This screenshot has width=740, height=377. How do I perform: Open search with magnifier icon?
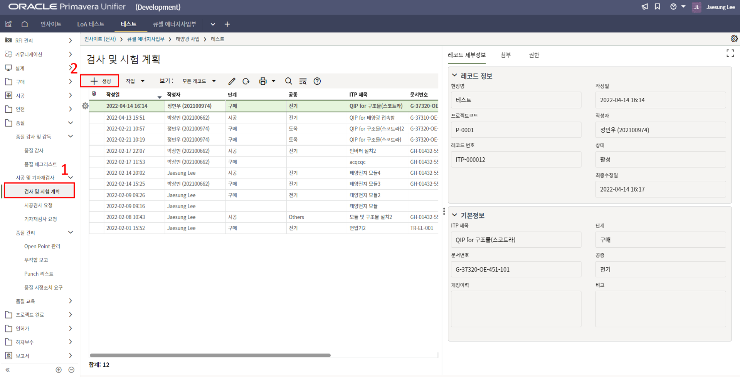tap(288, 81)
